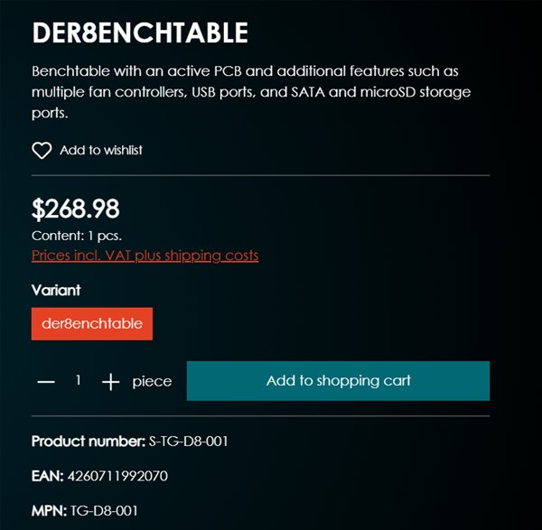Screen dimensions: 542x530
Task: Click the Product number label
Action: click(x=88, y=442)
